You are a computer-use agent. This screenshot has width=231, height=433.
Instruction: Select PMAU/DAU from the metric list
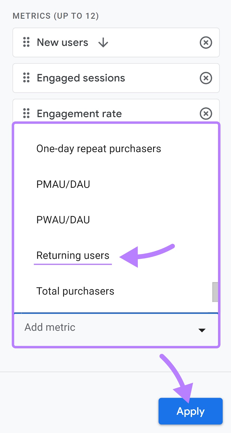(63, 184)
